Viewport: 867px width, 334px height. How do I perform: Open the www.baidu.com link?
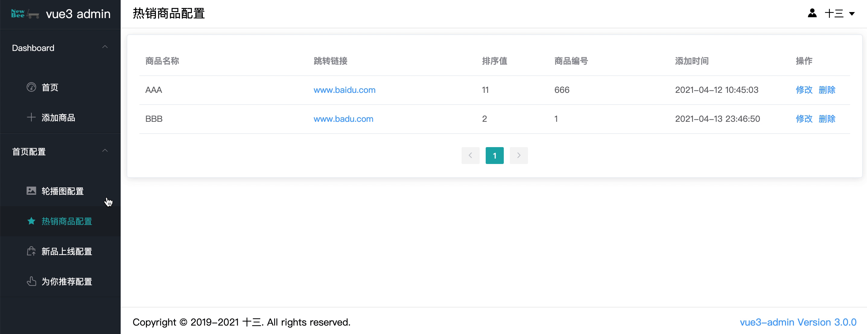[x=344, y=90]
